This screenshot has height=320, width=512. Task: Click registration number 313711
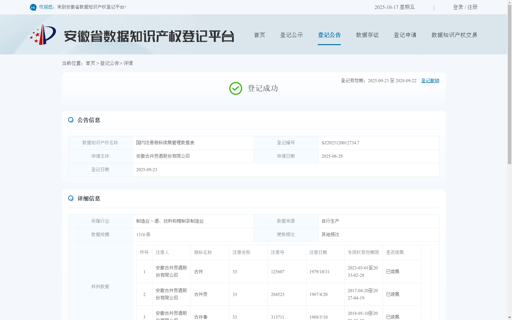tap(277, 317)
